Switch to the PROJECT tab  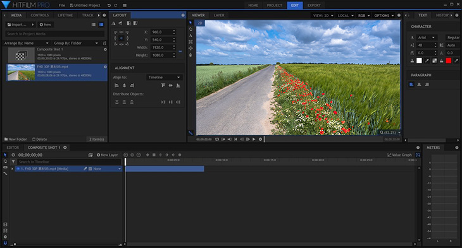pyautogui.click(x=274, y=5)
